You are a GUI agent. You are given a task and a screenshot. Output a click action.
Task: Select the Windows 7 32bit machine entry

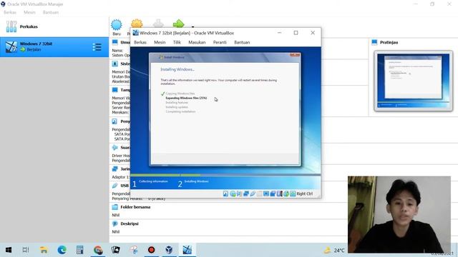54,46
